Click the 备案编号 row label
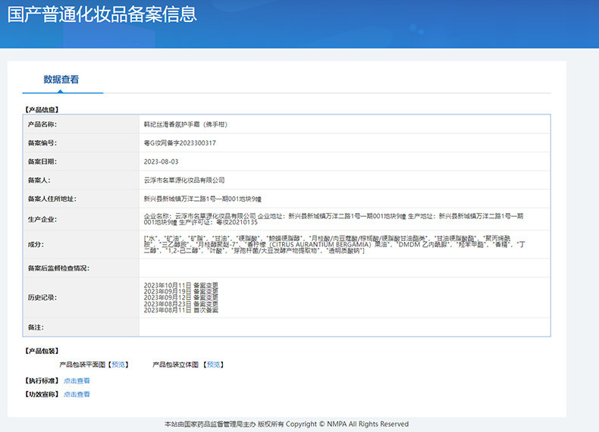The width and height of the screenshot is (599, 432). click(42, 142)
